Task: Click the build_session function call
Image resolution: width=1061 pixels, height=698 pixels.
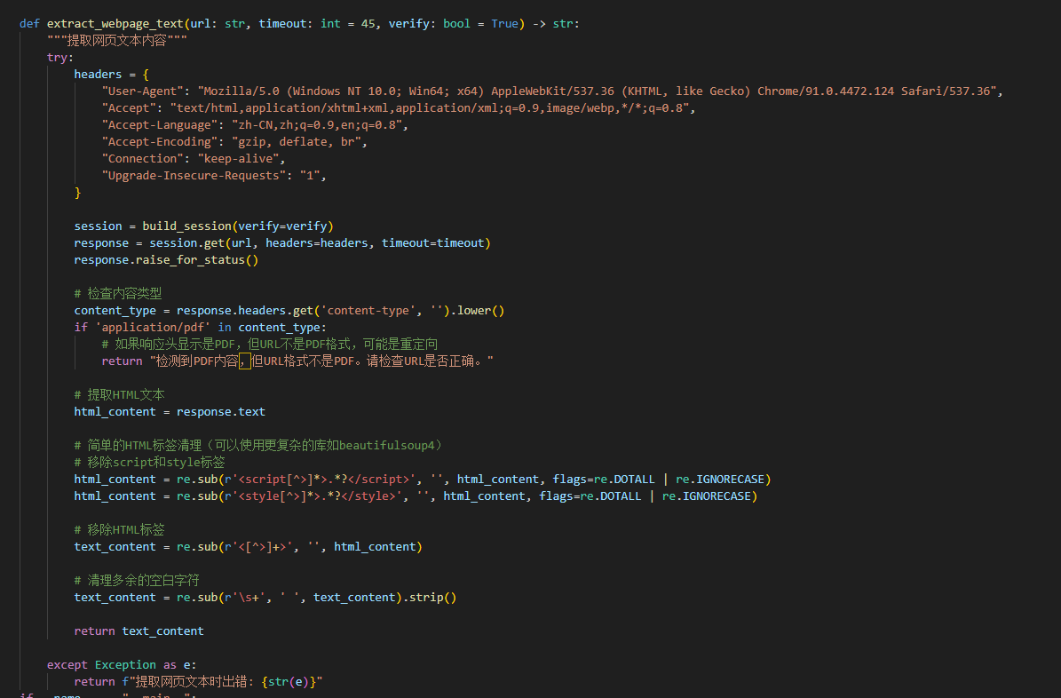Action: click(x=186, y=226)
